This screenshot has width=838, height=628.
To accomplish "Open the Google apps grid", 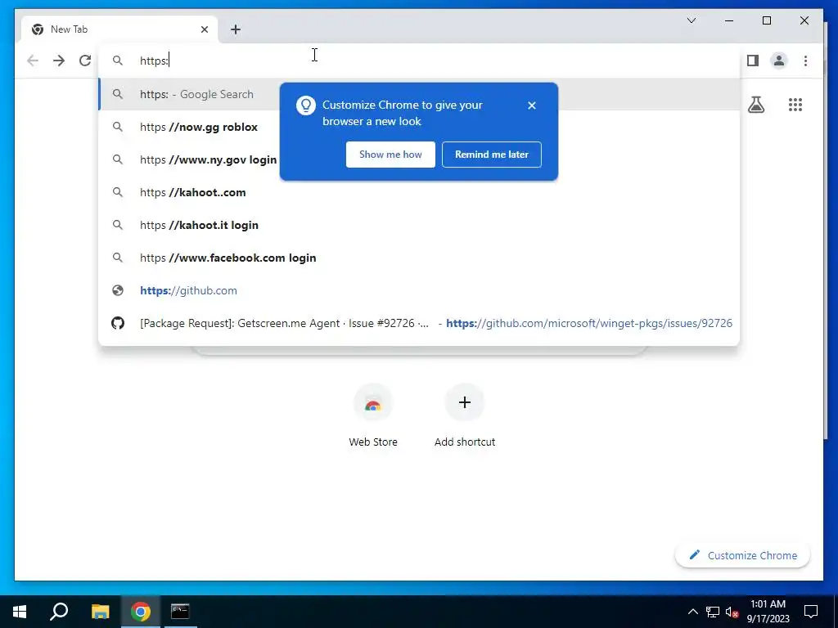I will [795, 105].
